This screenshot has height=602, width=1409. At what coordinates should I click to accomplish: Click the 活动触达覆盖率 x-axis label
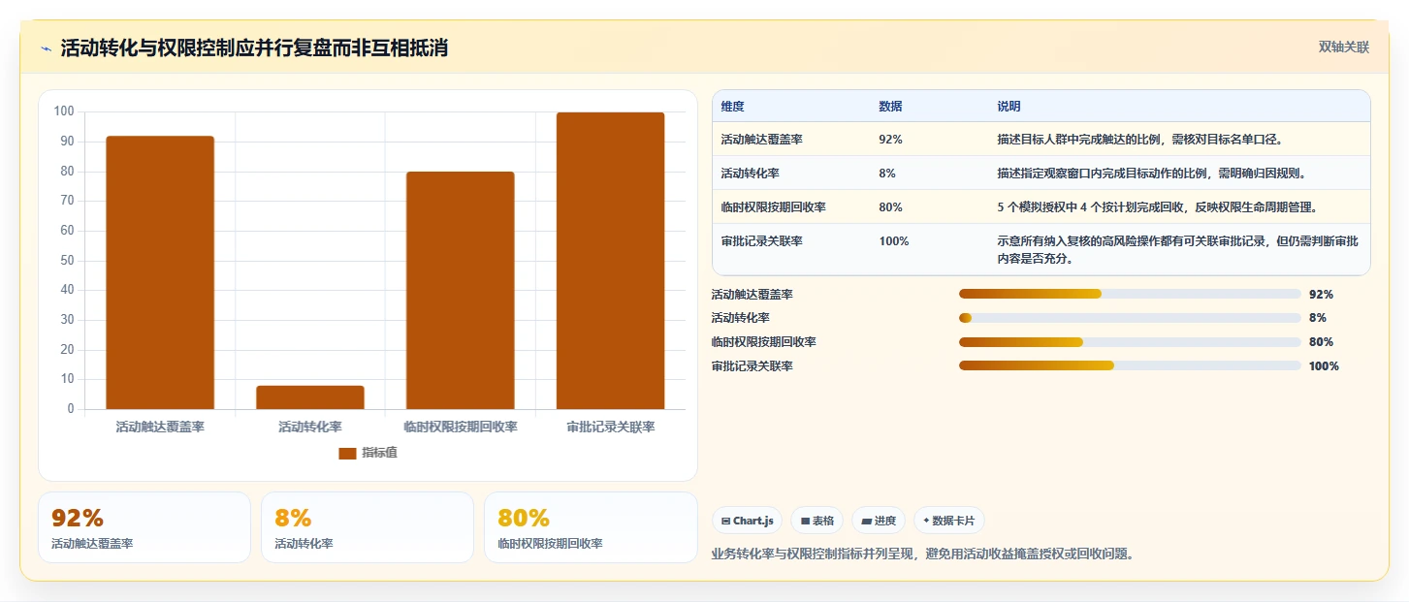coord(160,427)
